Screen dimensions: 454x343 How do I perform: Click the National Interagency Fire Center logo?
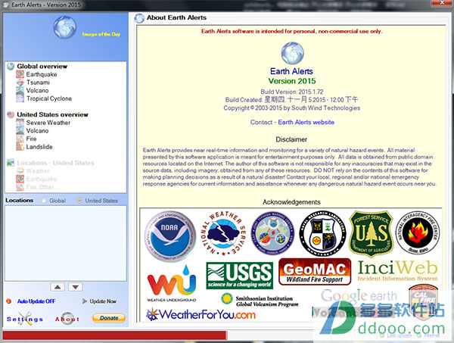click(418, 232)
